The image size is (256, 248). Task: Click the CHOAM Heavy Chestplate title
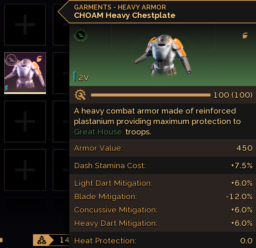(x=124, y=15)
